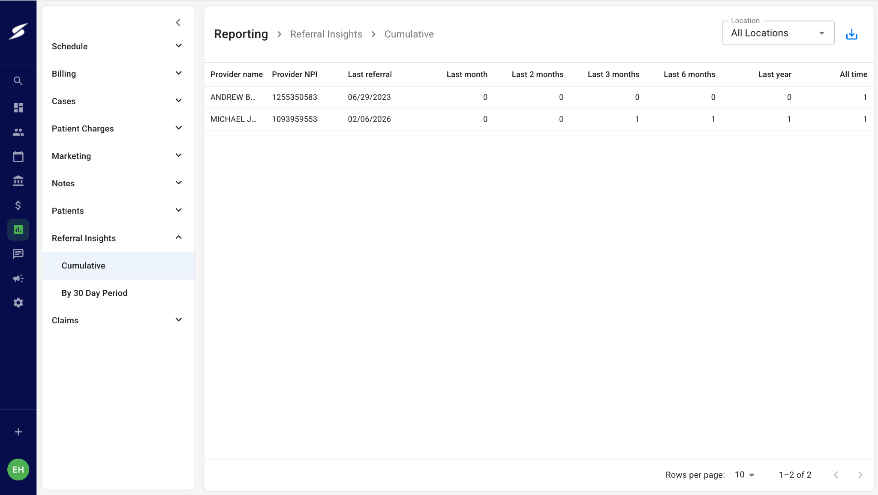Viewport: 878px width, 495px height.
Task: Open the settings gear icon
Action: [x=18, y=303]
